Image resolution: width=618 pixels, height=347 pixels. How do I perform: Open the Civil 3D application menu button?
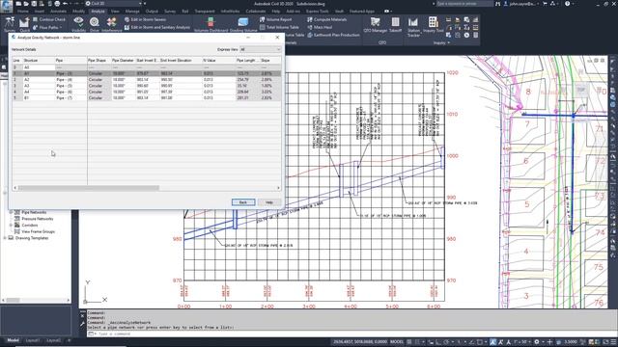pos(7,6)
